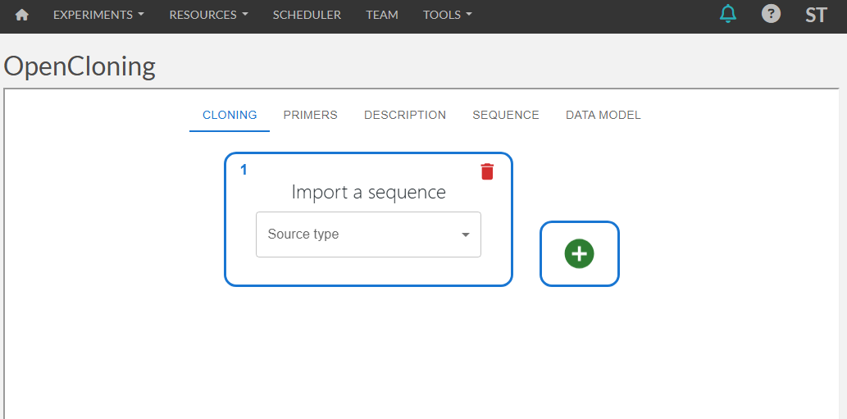Show the Sequence tab
847x419 pixels.
click(506, 115)
